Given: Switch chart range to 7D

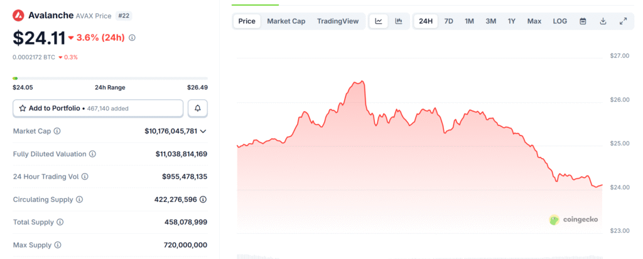Looking at the screenshot, I should [x=449, y=21].
